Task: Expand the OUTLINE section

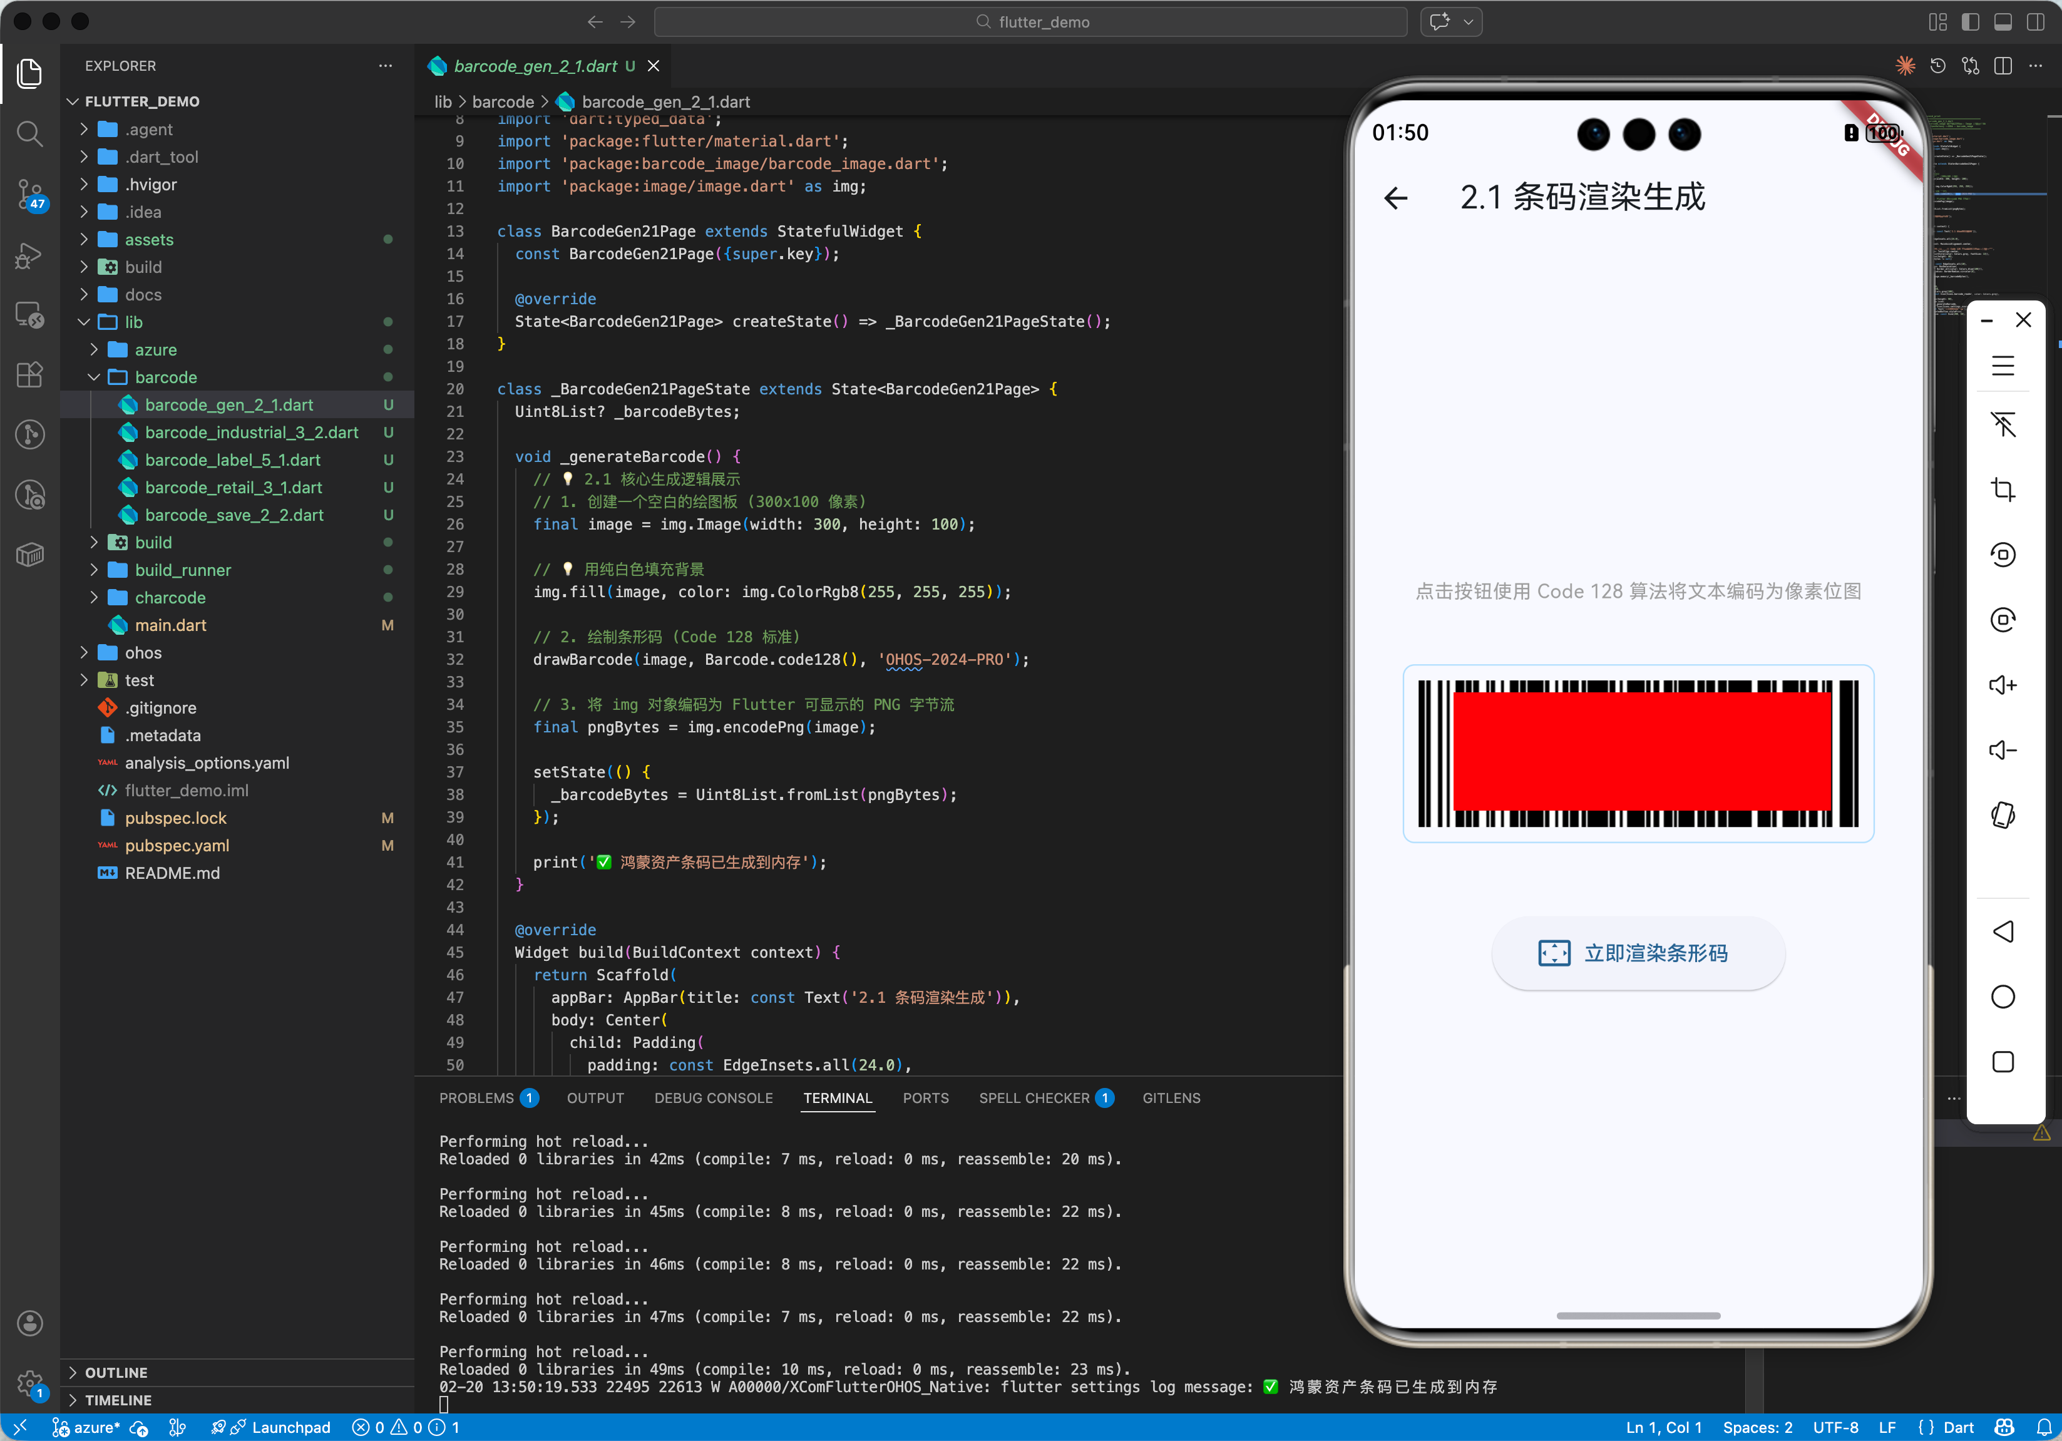Action: (116, 1372)
